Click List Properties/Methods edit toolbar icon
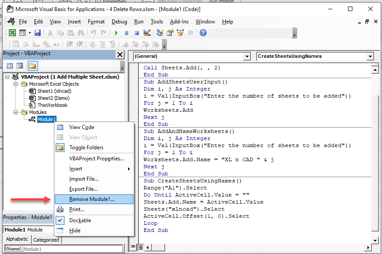Screen dimensions: 382x254 (x=16, y=44)
